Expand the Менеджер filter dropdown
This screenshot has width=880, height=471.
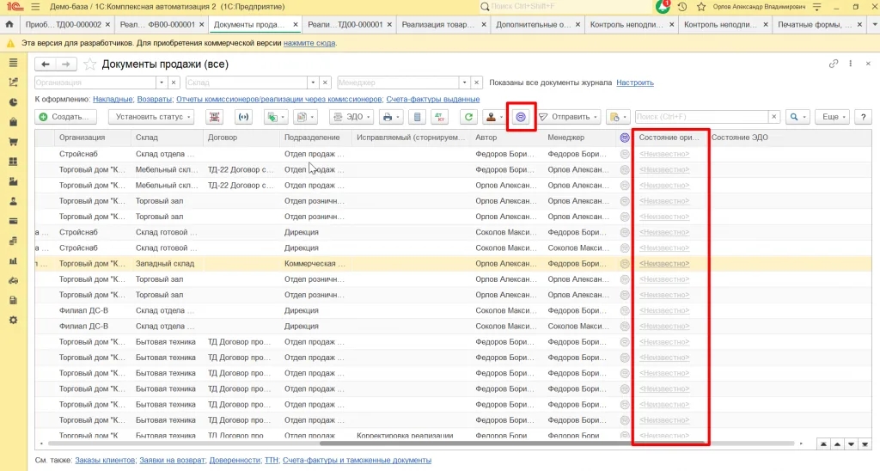click(x=465, y=83)
